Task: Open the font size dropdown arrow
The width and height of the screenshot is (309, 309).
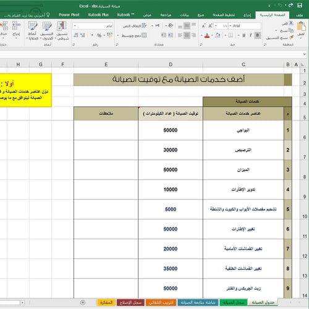Action: point(216,26)
